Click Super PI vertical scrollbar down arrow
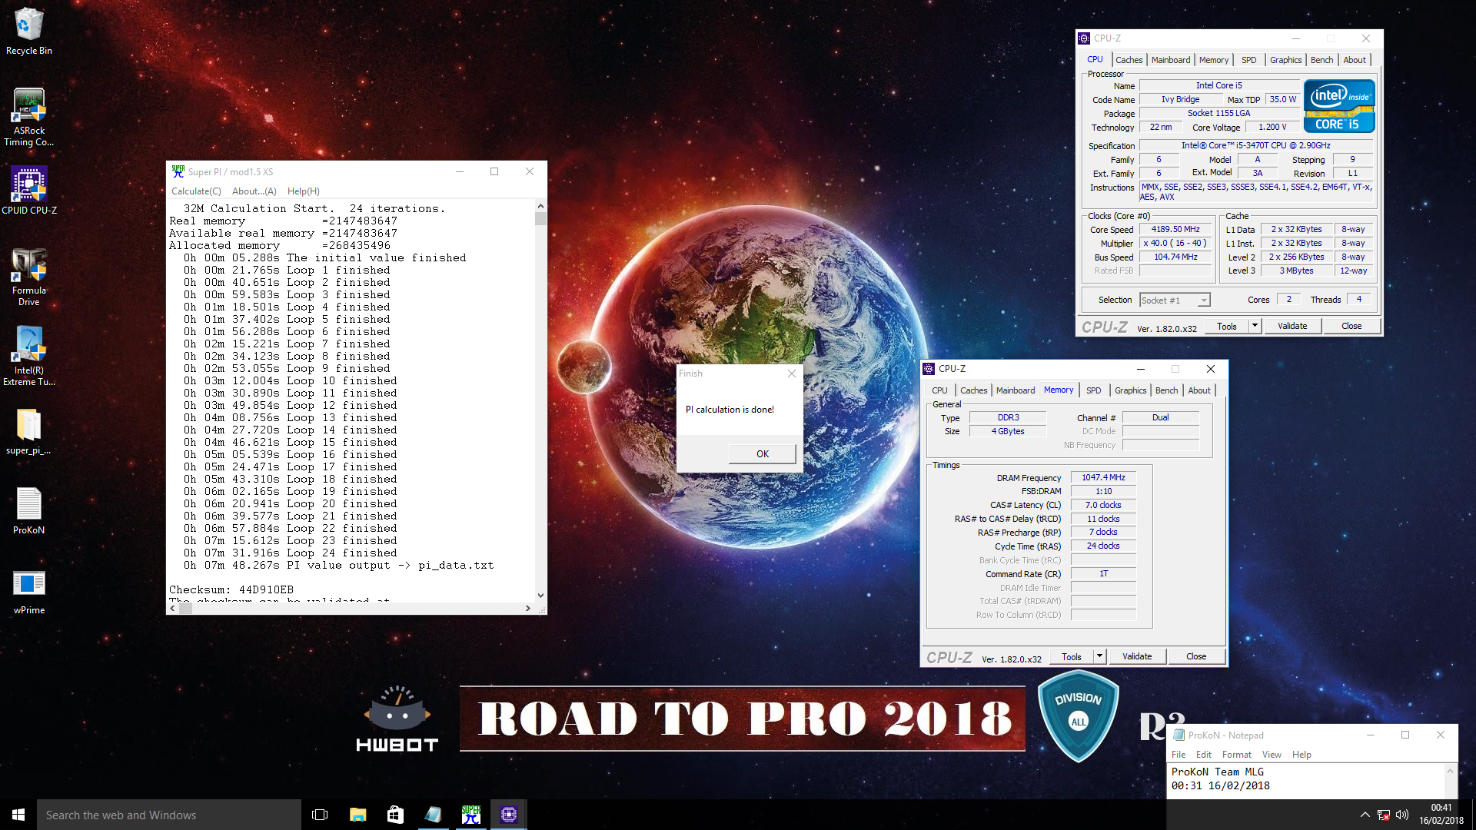Image resolution: width=1476 pixels, height=830 pixels. tap(540, 596)
